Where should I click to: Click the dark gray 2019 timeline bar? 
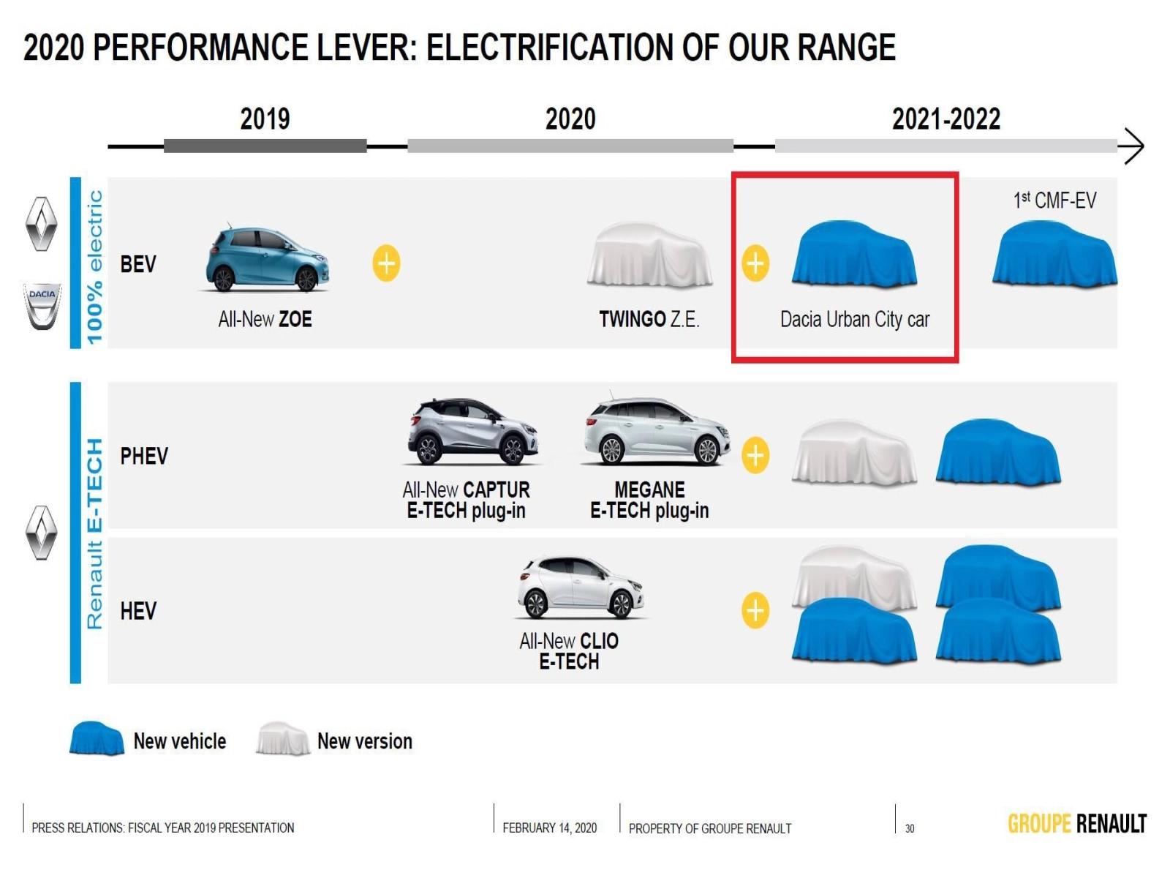pos(265,146)
